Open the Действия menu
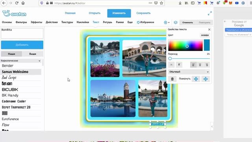Screen dimensions: 252x142 tap(52, 22)
